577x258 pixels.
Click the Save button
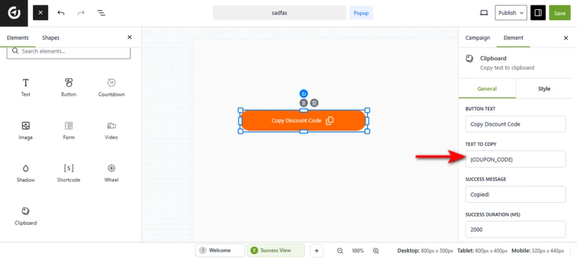(x=560, y=12)
